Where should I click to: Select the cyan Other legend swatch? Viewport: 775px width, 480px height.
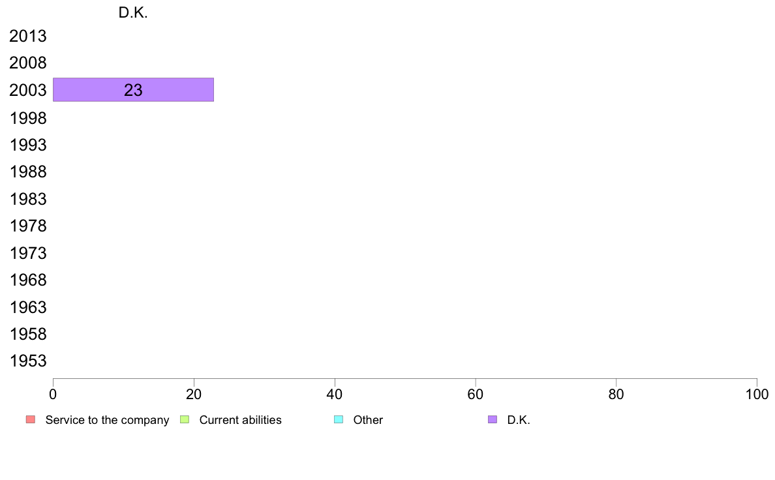click(339, 419)
